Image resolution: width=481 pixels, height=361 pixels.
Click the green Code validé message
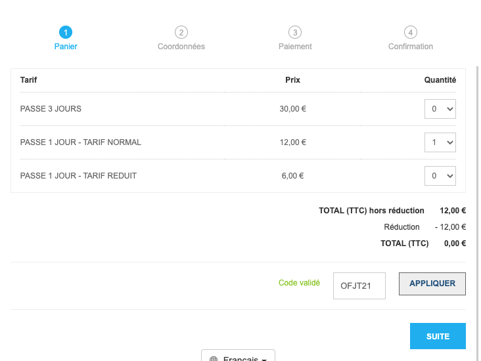[299, 282]
